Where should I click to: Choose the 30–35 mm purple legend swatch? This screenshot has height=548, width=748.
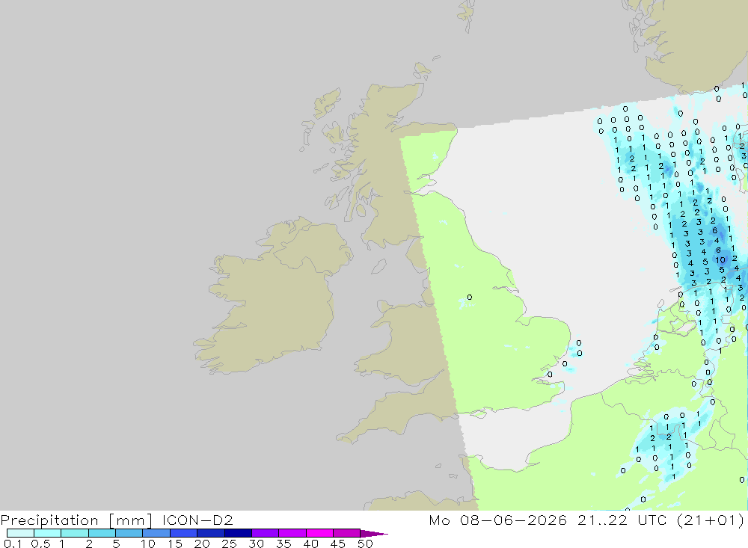[266, 533]
